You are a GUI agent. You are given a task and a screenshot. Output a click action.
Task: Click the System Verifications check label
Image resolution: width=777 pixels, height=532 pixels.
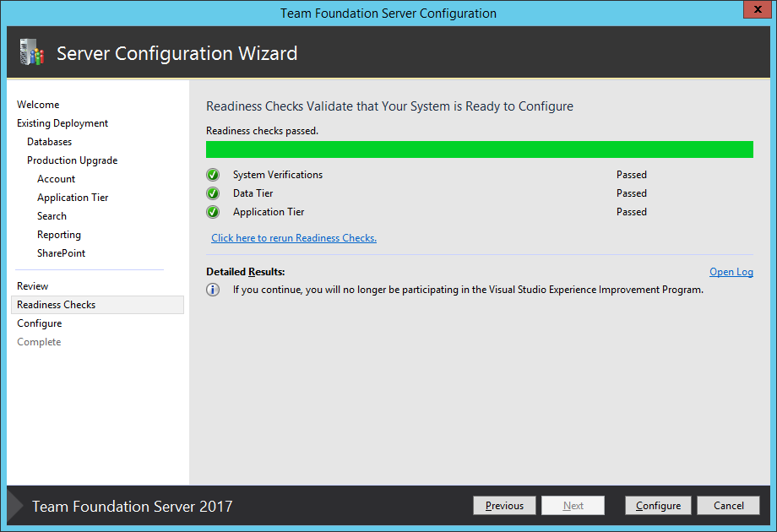pos(278,175)
